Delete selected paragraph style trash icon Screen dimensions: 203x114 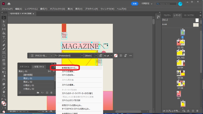tap(52, 92)
